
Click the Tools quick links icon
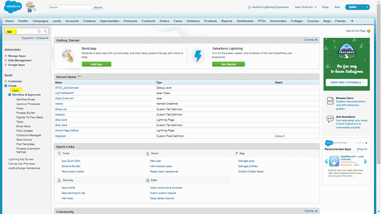point(59,153)
